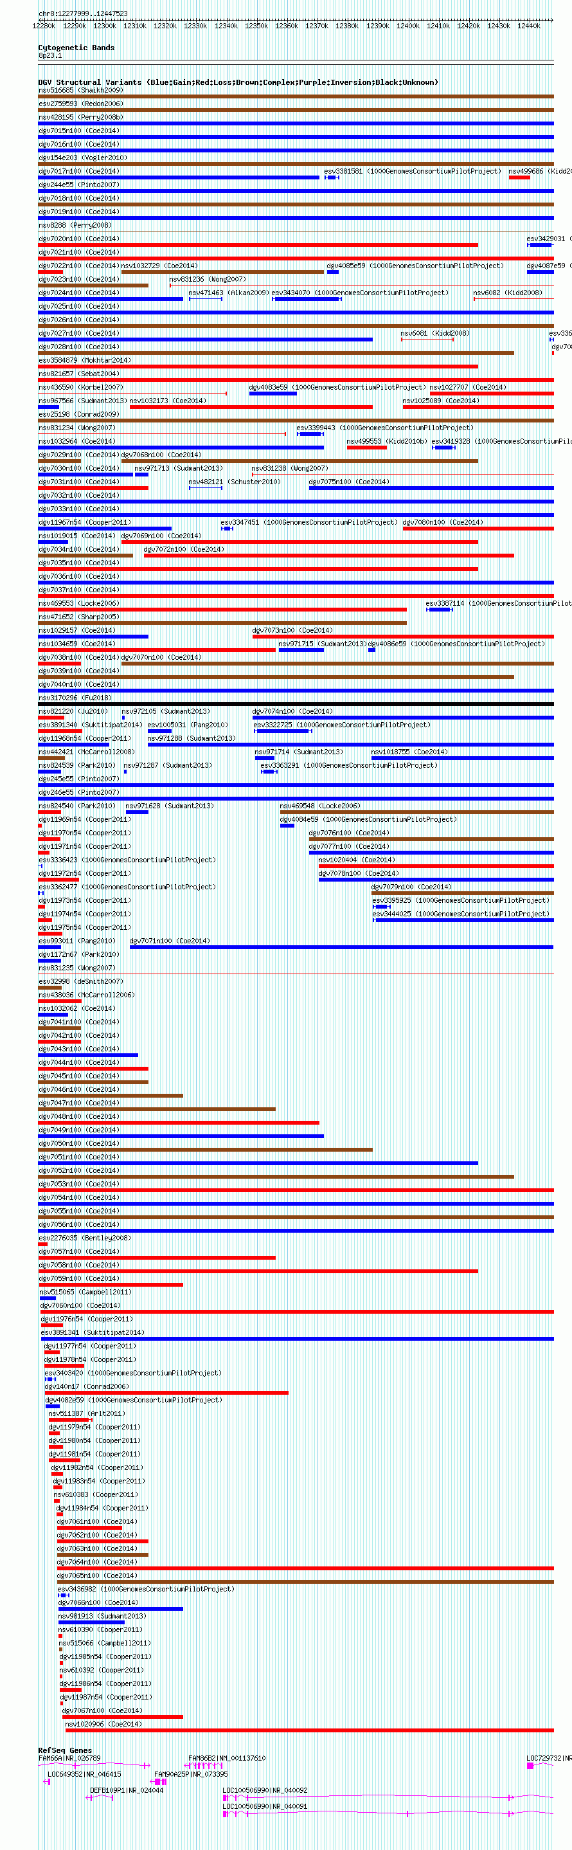Open the dgv7073n100 (Coe2014) variant

click(292, 631)
